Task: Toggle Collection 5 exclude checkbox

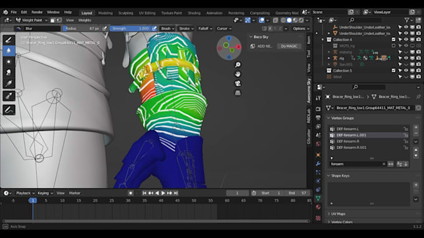Action: pos(393,70)
